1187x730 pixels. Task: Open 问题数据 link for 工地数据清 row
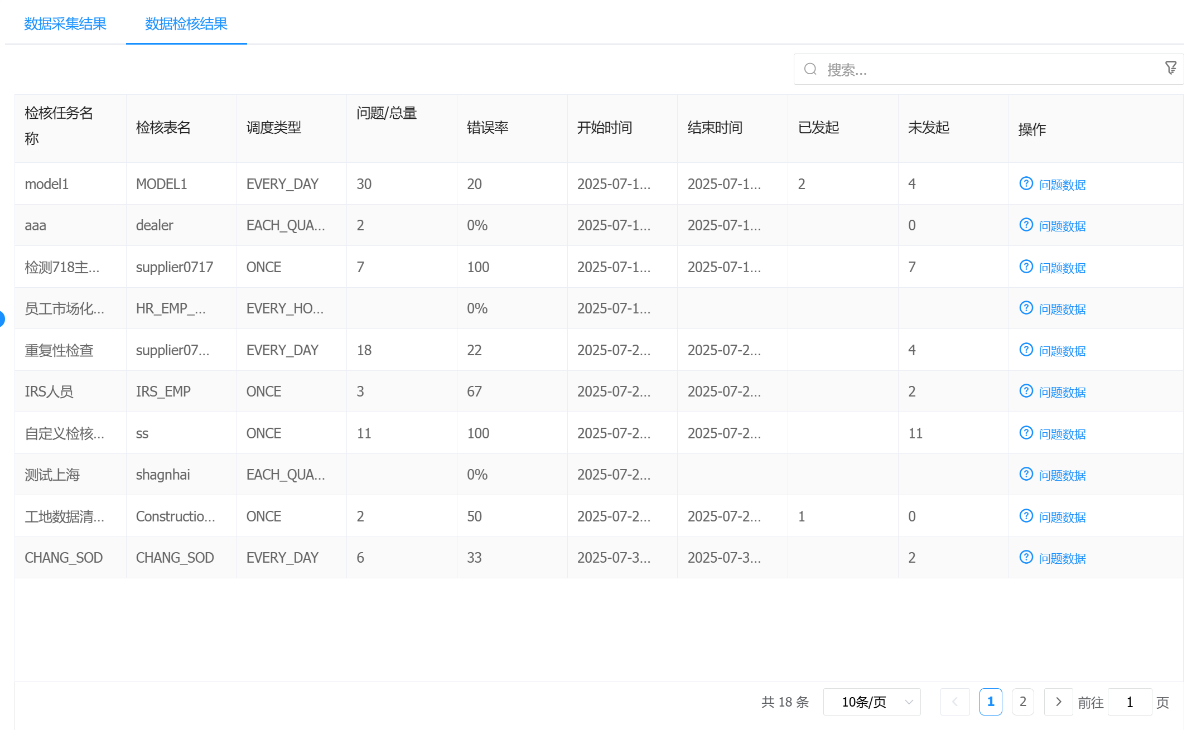click(1062, 517)
